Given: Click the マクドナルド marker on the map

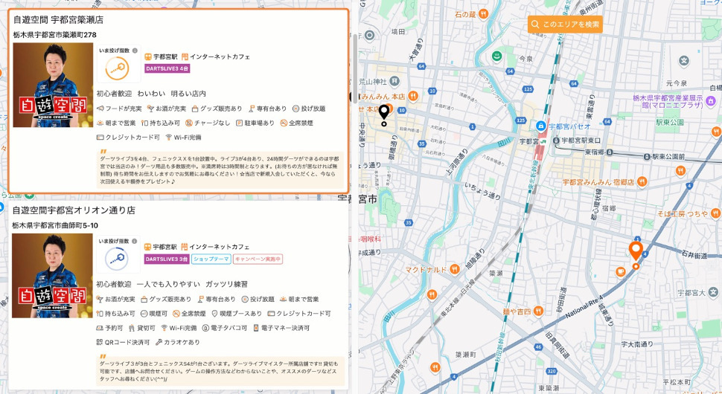Looking at the screenshot, I should [455, 269].
